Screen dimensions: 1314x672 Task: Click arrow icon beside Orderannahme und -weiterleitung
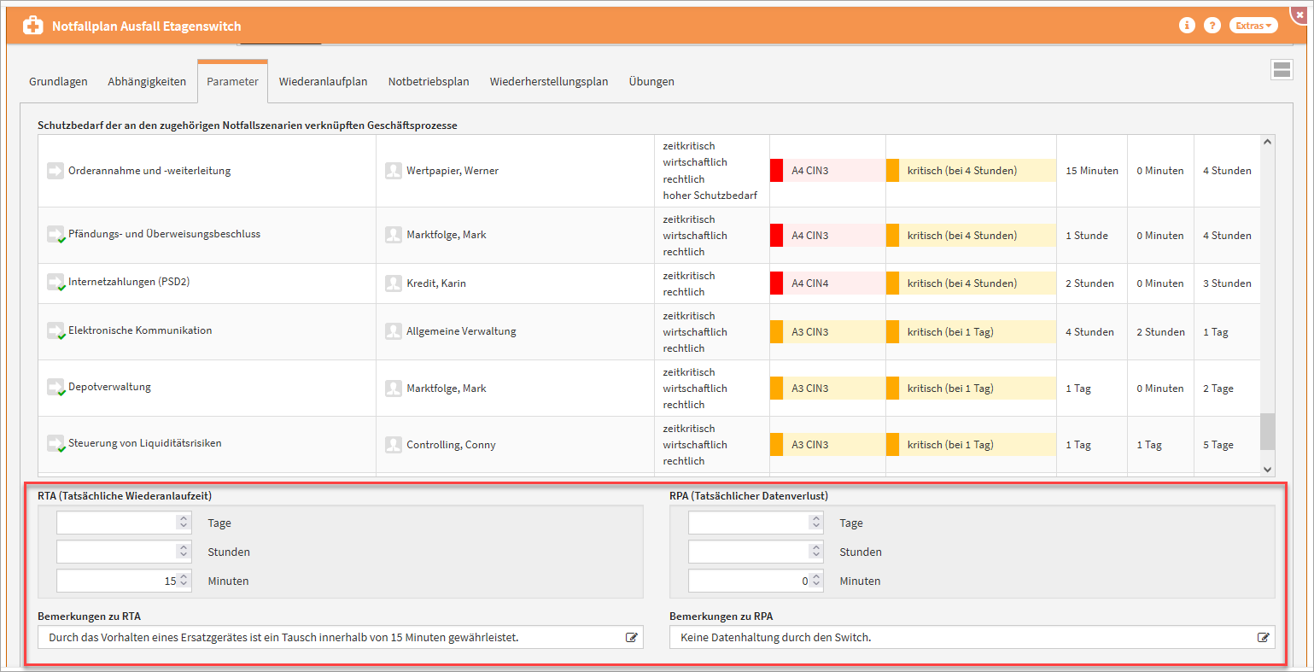click(x=55, y=171)
